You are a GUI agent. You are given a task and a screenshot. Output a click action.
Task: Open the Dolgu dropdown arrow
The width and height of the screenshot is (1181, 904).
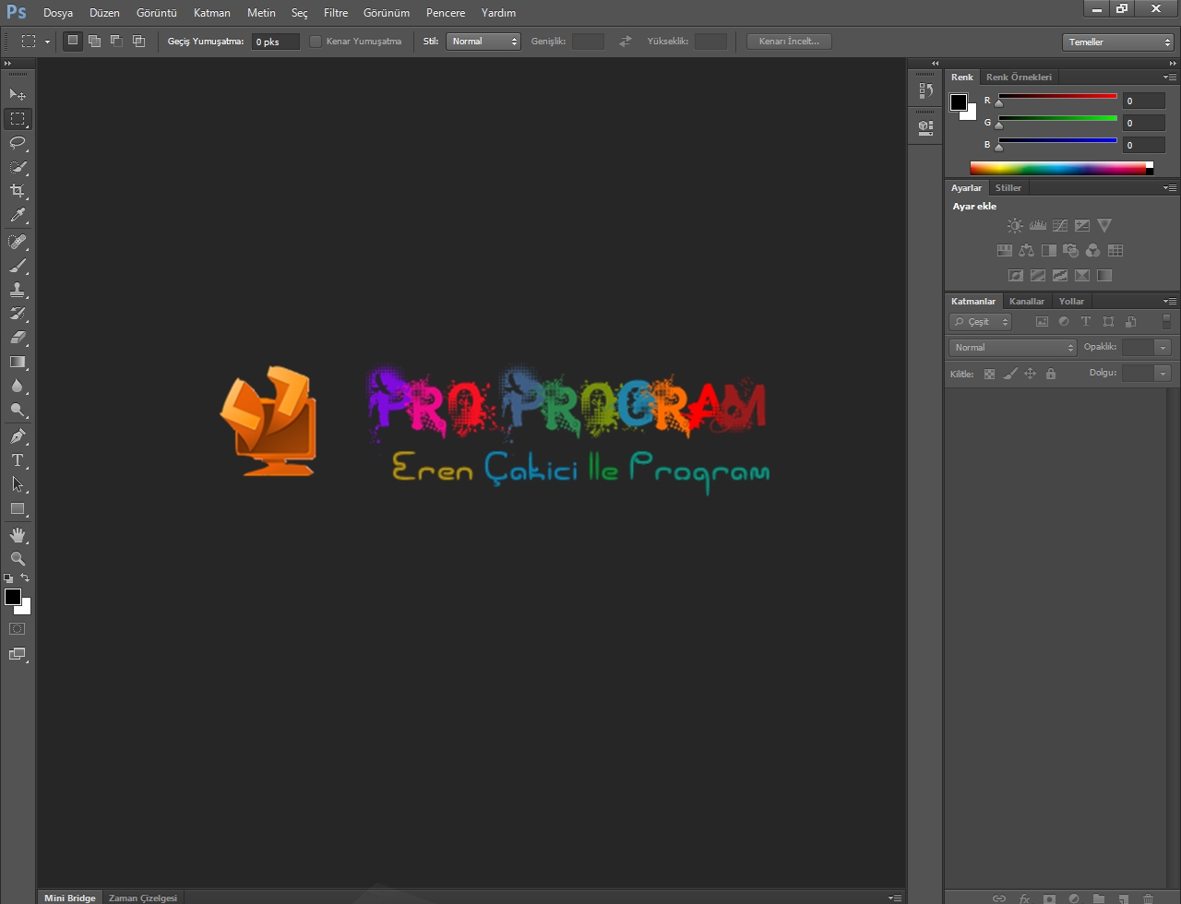coord(1163,374)
